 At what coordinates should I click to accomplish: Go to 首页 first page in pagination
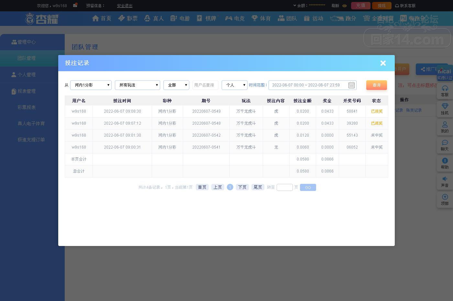pyautogui.click(x=202, y=187)
